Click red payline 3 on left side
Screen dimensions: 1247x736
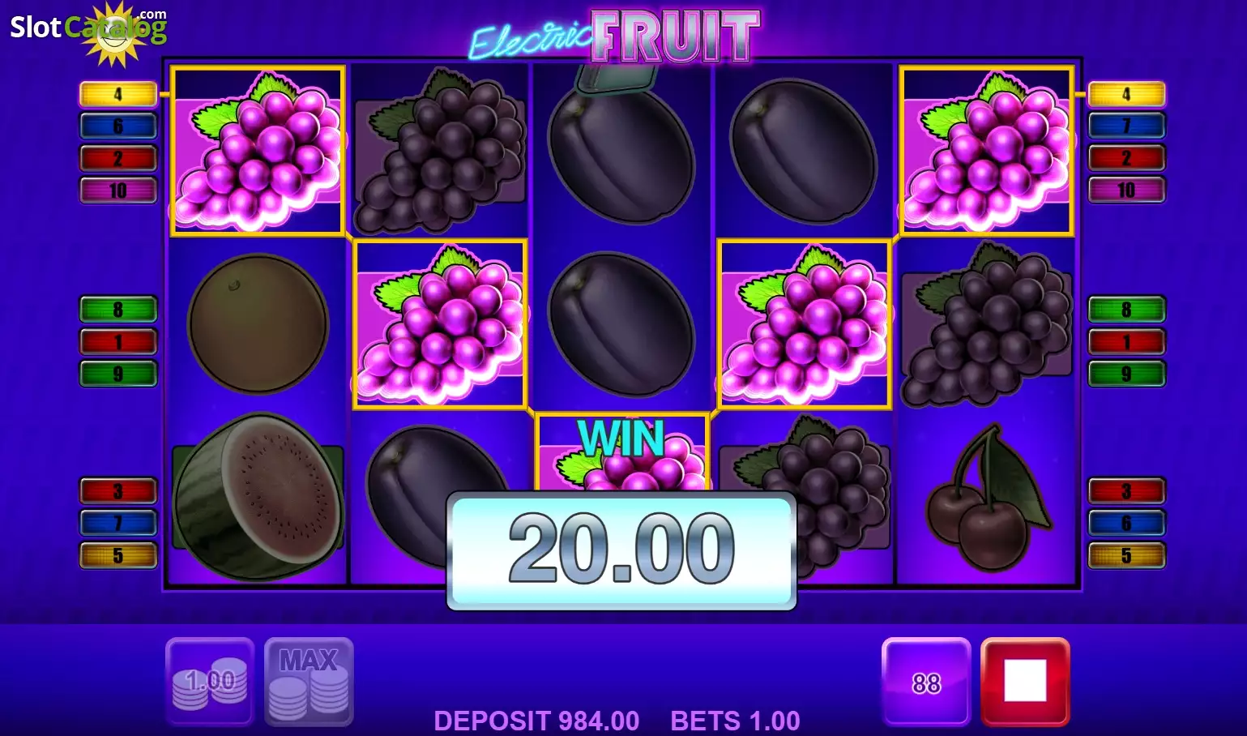click(118, 491)
